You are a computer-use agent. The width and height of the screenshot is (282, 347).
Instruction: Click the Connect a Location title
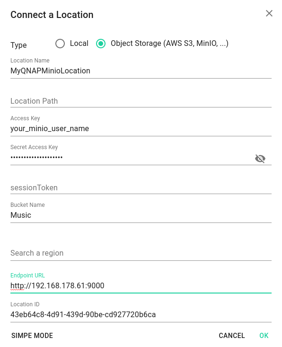point(52,15)
